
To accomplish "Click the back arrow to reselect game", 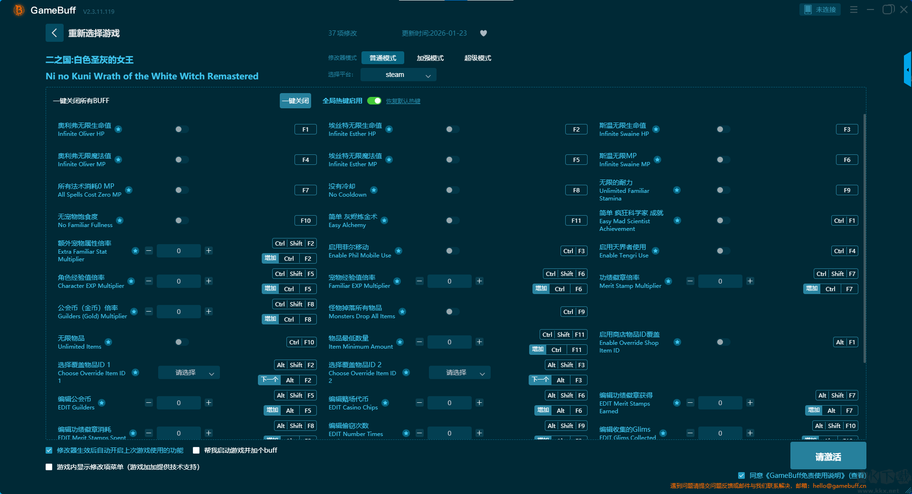I will pos(54,33).
